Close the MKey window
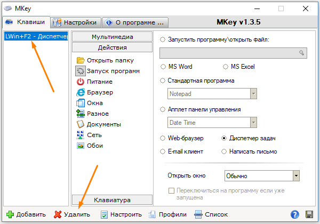The height and width of the screenshot is (224, 320). point(306,9)
